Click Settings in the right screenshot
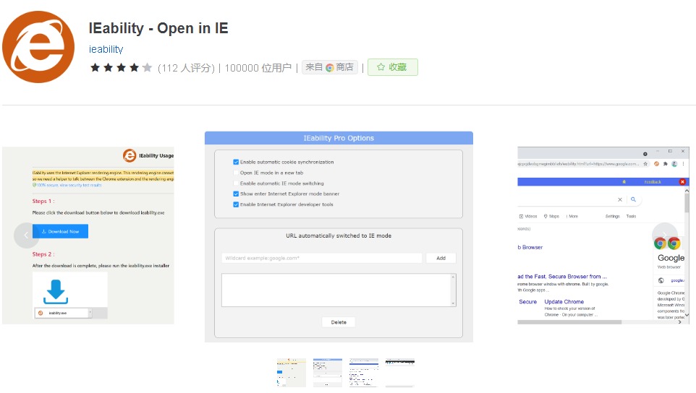696x393 pixels. (613, 216)
